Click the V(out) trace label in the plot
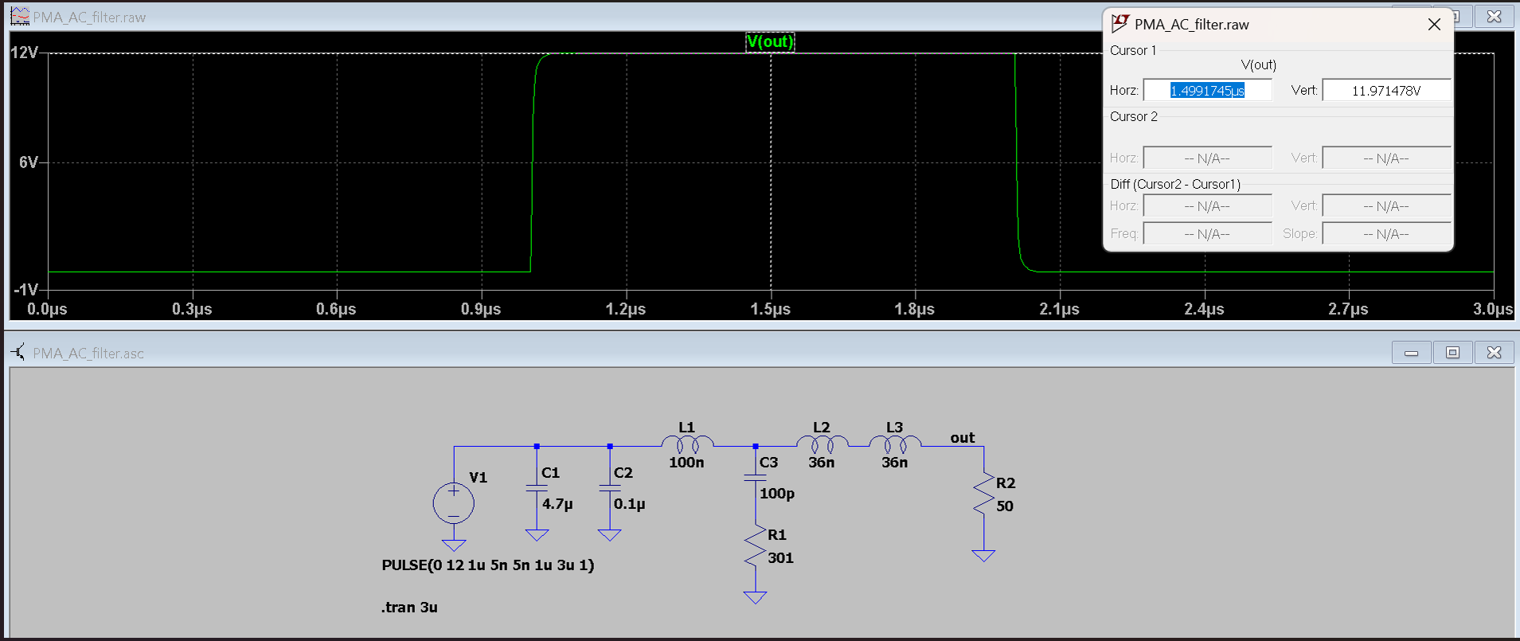 pos(770,41)
